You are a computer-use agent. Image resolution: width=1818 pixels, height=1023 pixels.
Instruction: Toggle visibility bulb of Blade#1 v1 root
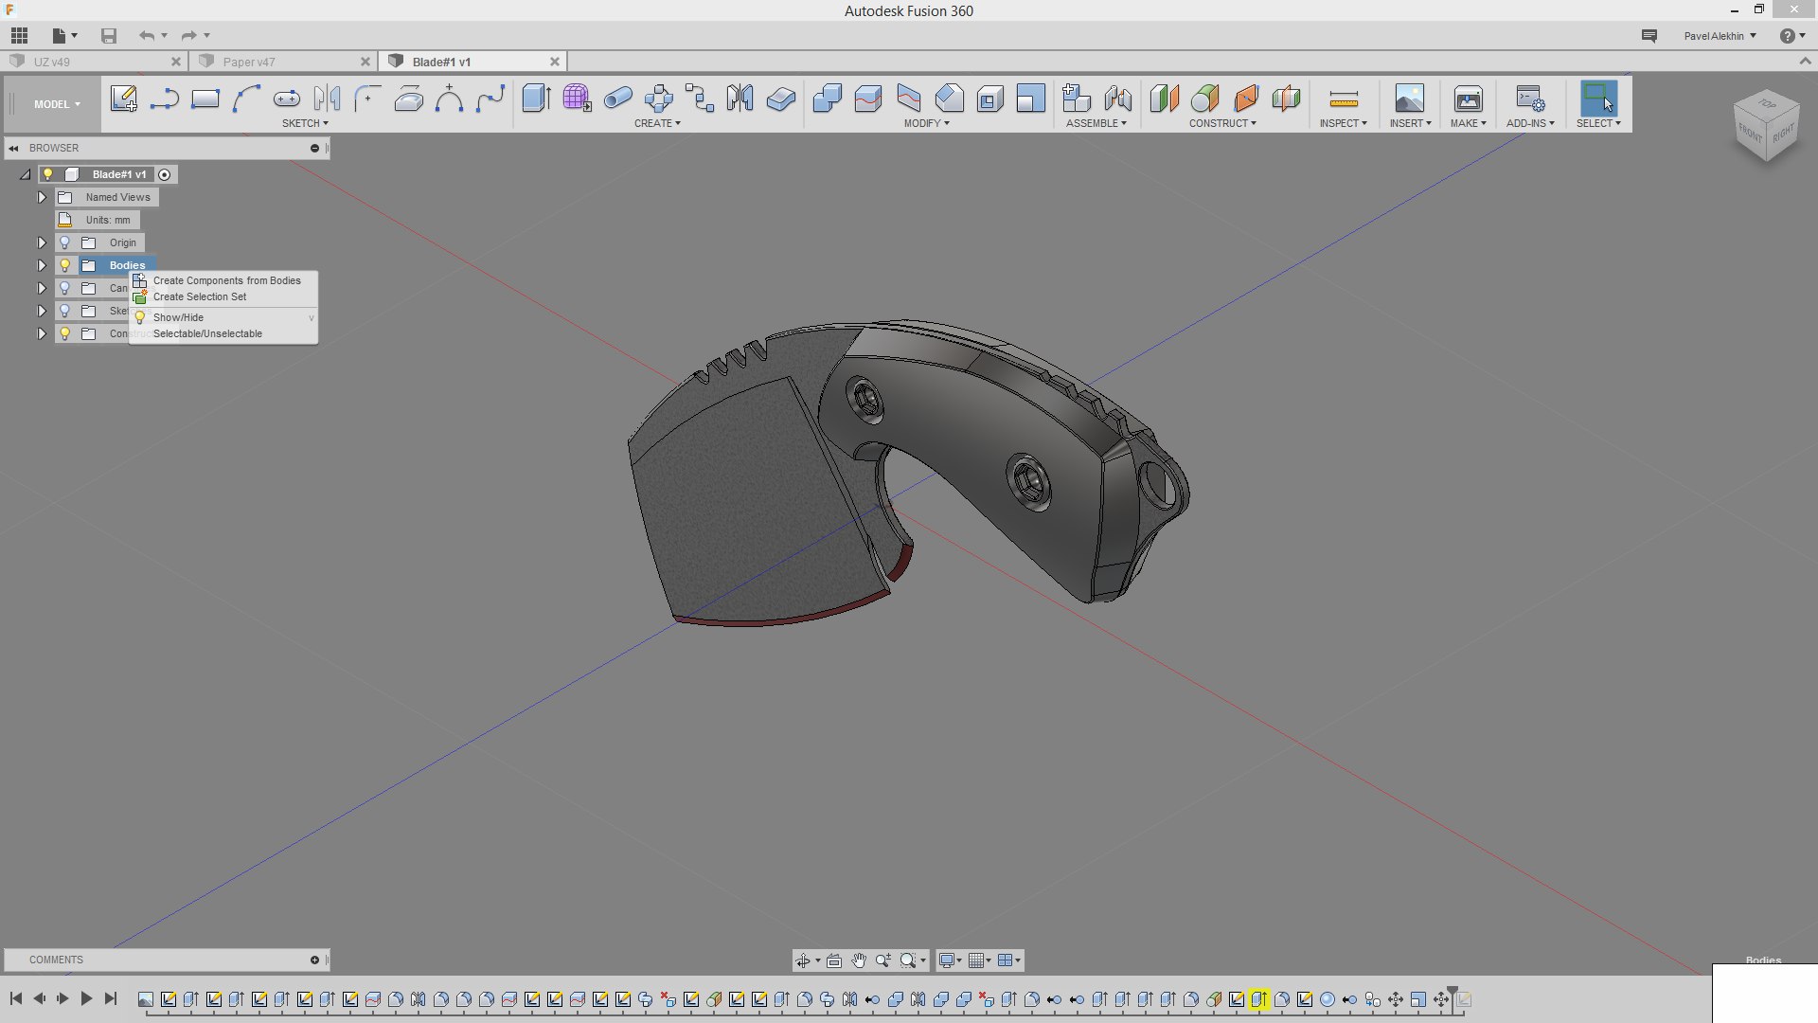tap(48, 174)
